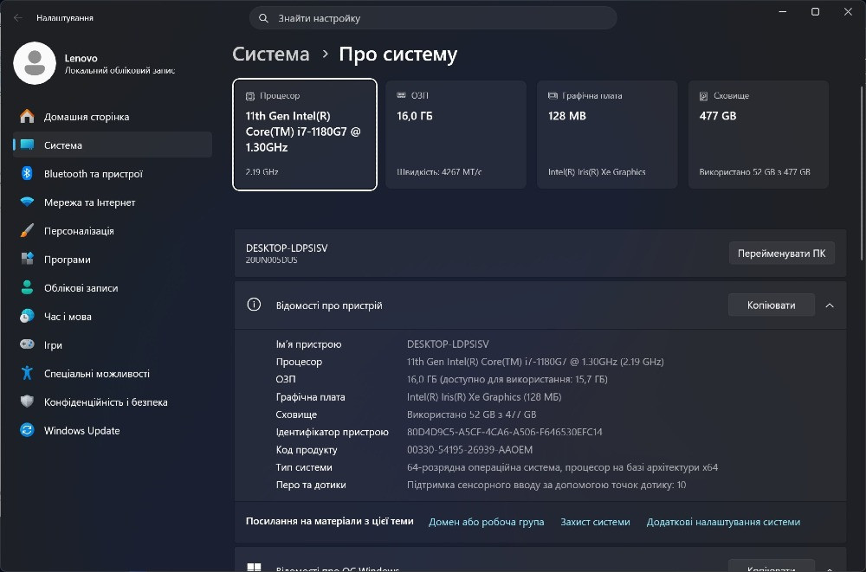Click Система in the breadcrumb
Viewport: 866px width, 572px height.
[x=270, y=55]
